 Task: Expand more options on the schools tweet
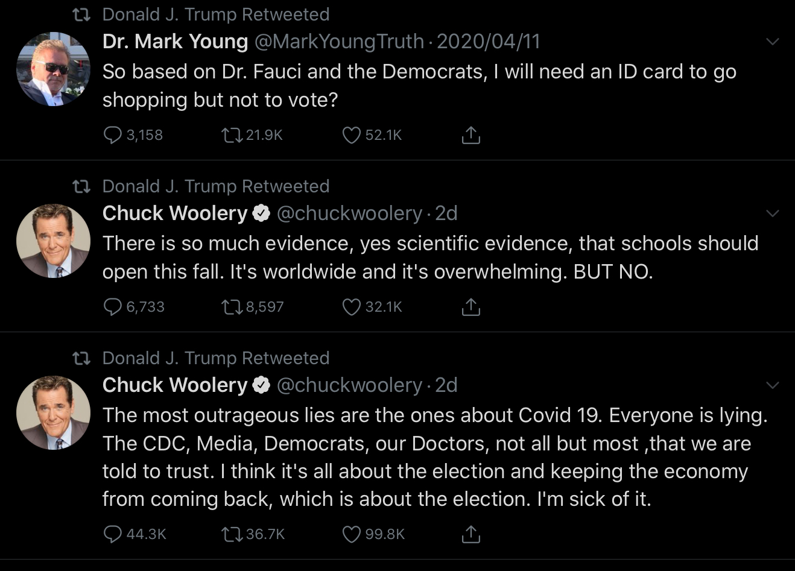(x=772, y=213)
